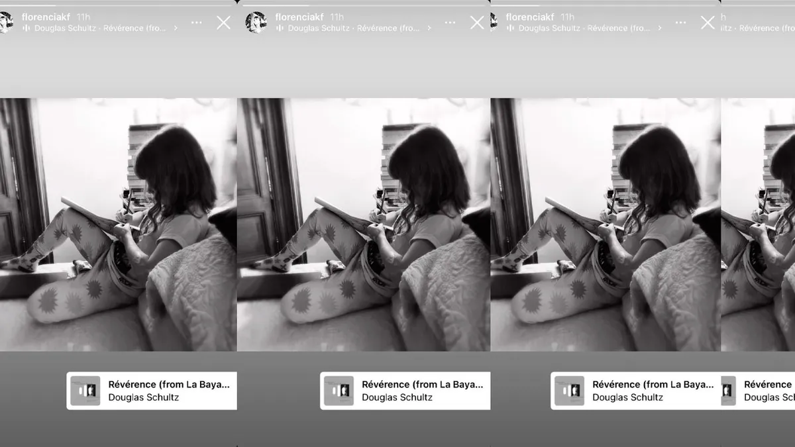This screenshot has width=795, height=447.
Task: Click the audio bars icon in the leftmost story header
Action: pyautogui.click(x=26, y=28)
